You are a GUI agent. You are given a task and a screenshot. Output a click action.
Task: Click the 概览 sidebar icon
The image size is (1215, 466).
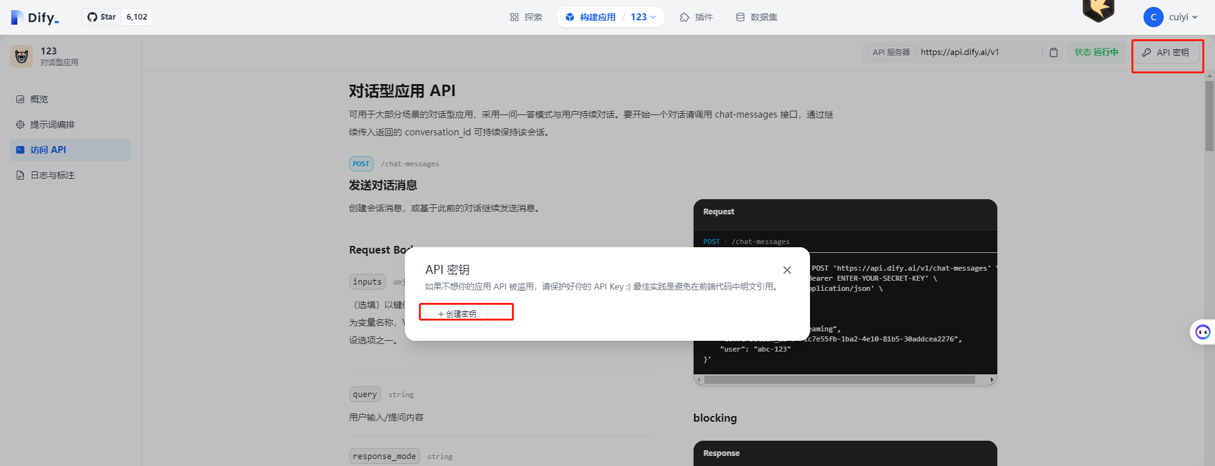pyautogui.click(x=20, y=99)
